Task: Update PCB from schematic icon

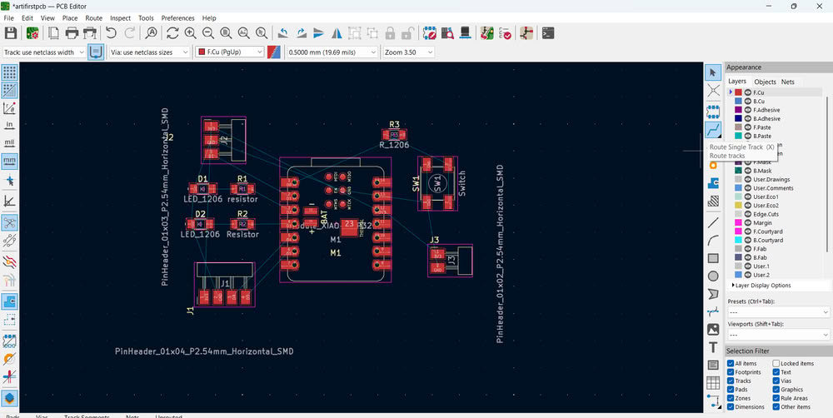Action: 486,33
